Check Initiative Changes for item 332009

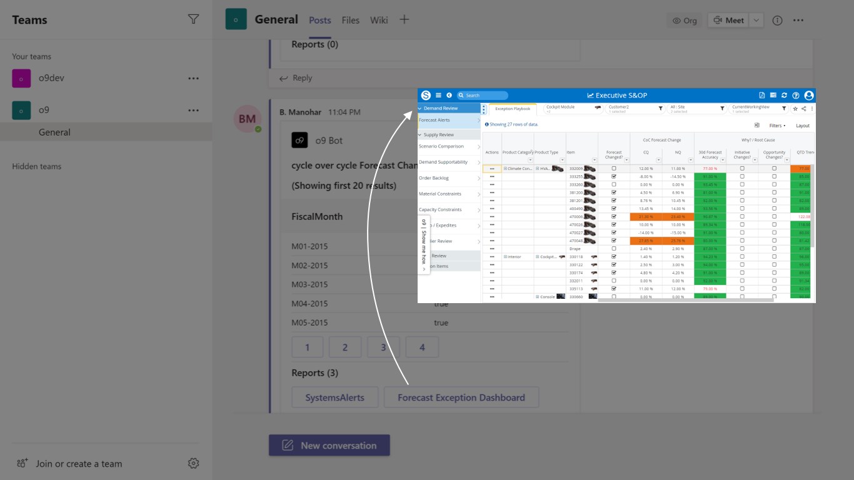742,169
